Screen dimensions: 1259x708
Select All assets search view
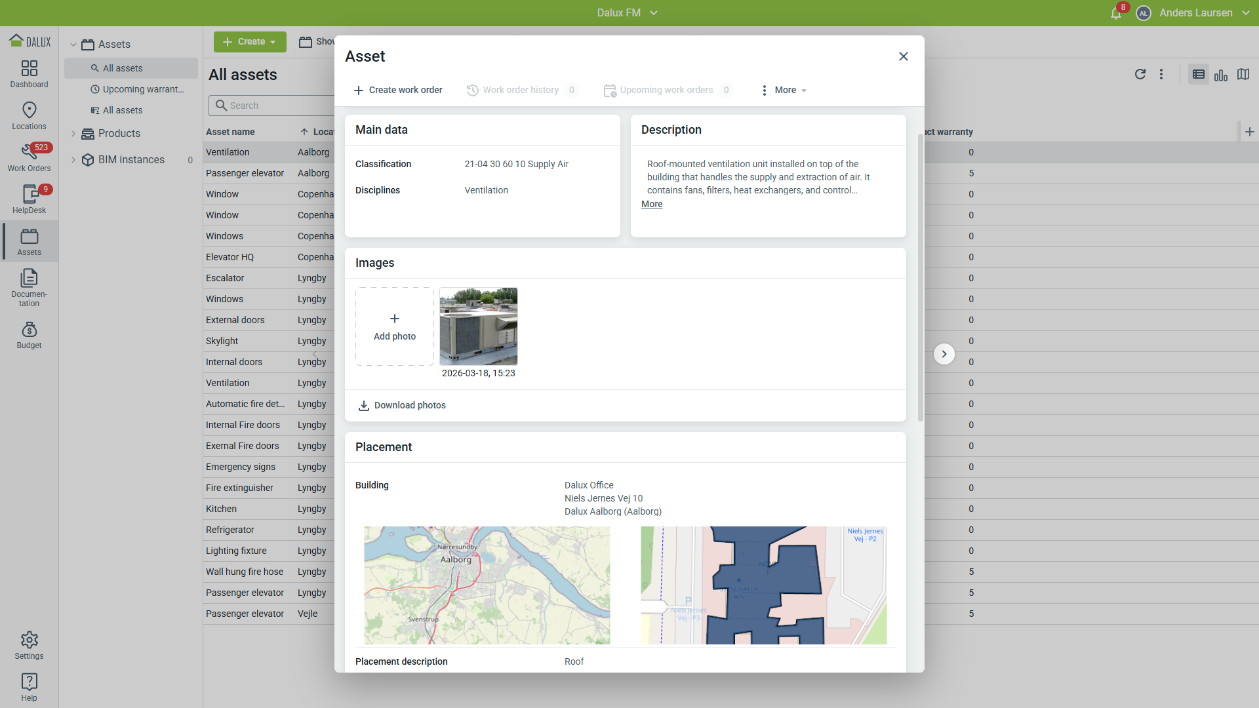131,68
